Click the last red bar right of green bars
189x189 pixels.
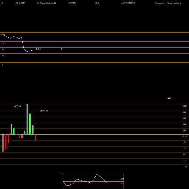pyautogui.click(x=36, y=137)
